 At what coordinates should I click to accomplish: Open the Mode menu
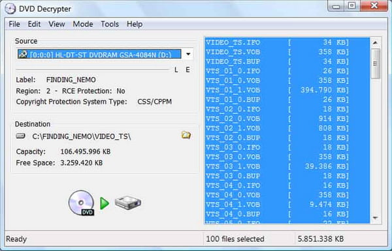[x=83, y=24]
